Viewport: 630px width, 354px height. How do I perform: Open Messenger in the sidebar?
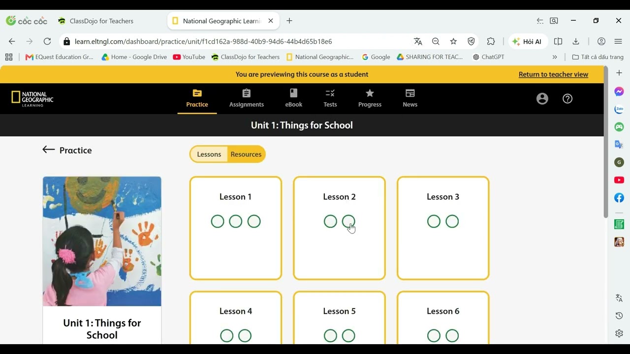point(619,91)
